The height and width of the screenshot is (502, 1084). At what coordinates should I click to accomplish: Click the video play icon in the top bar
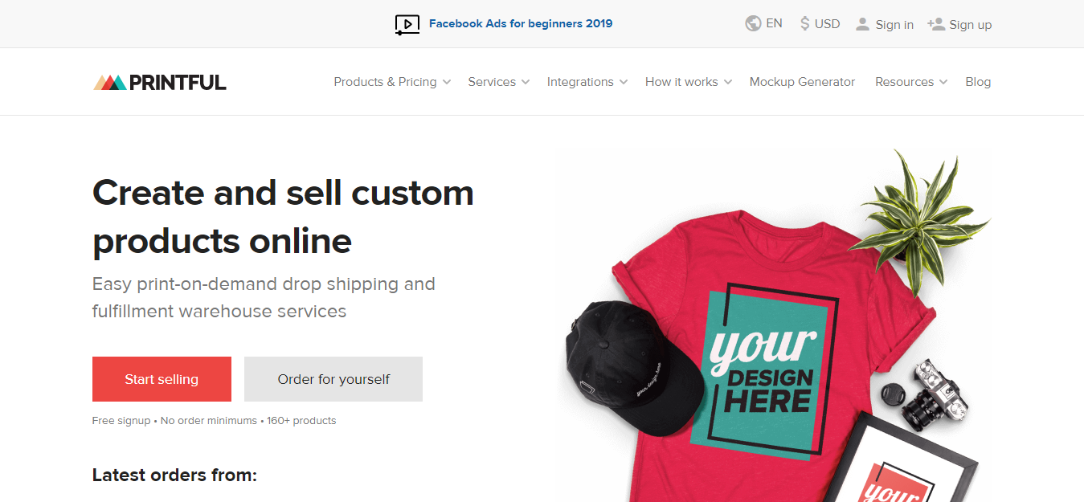pyautogui.click(x=407, y=24)
